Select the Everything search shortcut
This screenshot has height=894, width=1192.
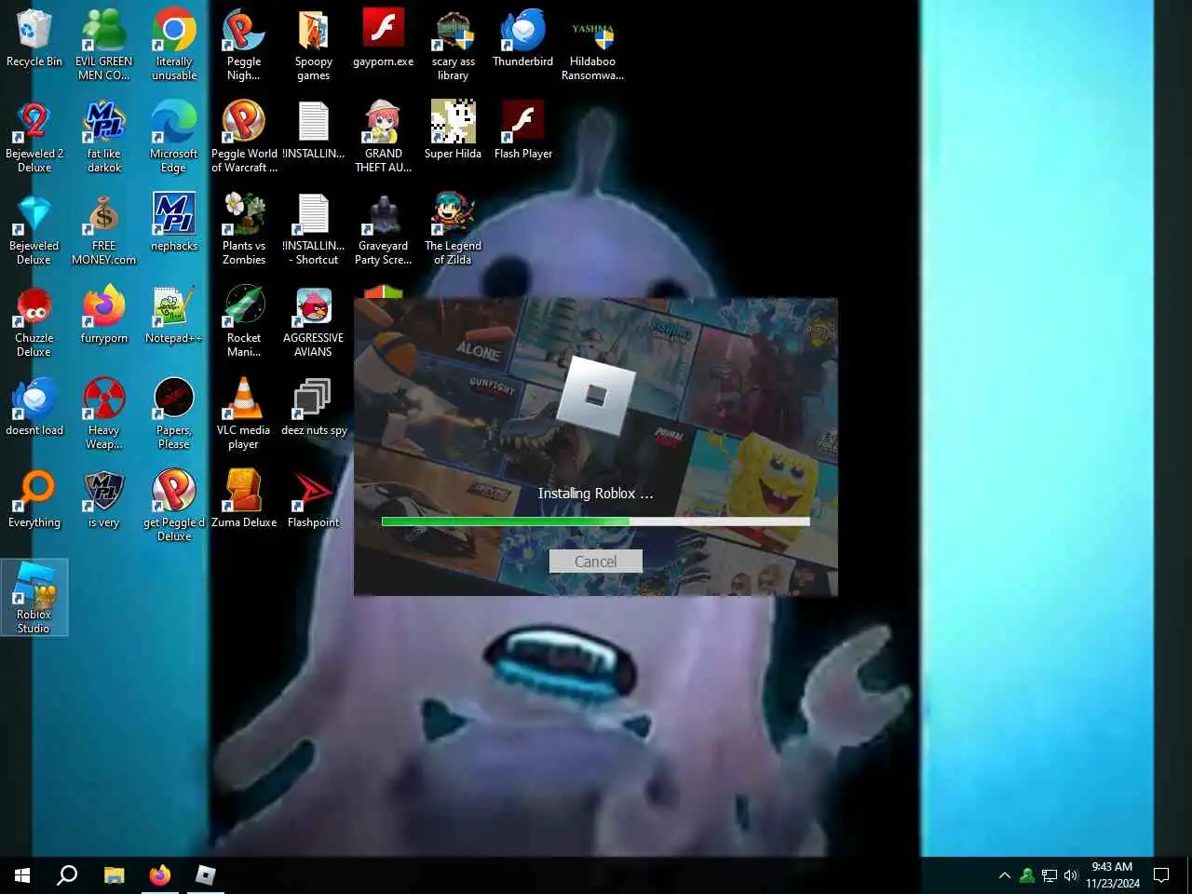(34, 500)
